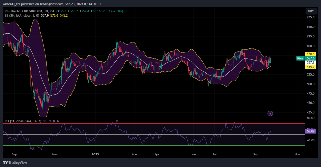Click the purple 56.09 RSI axis tag
The width and height of the screenshot is (321, 167).
click(x=310, y=131)
